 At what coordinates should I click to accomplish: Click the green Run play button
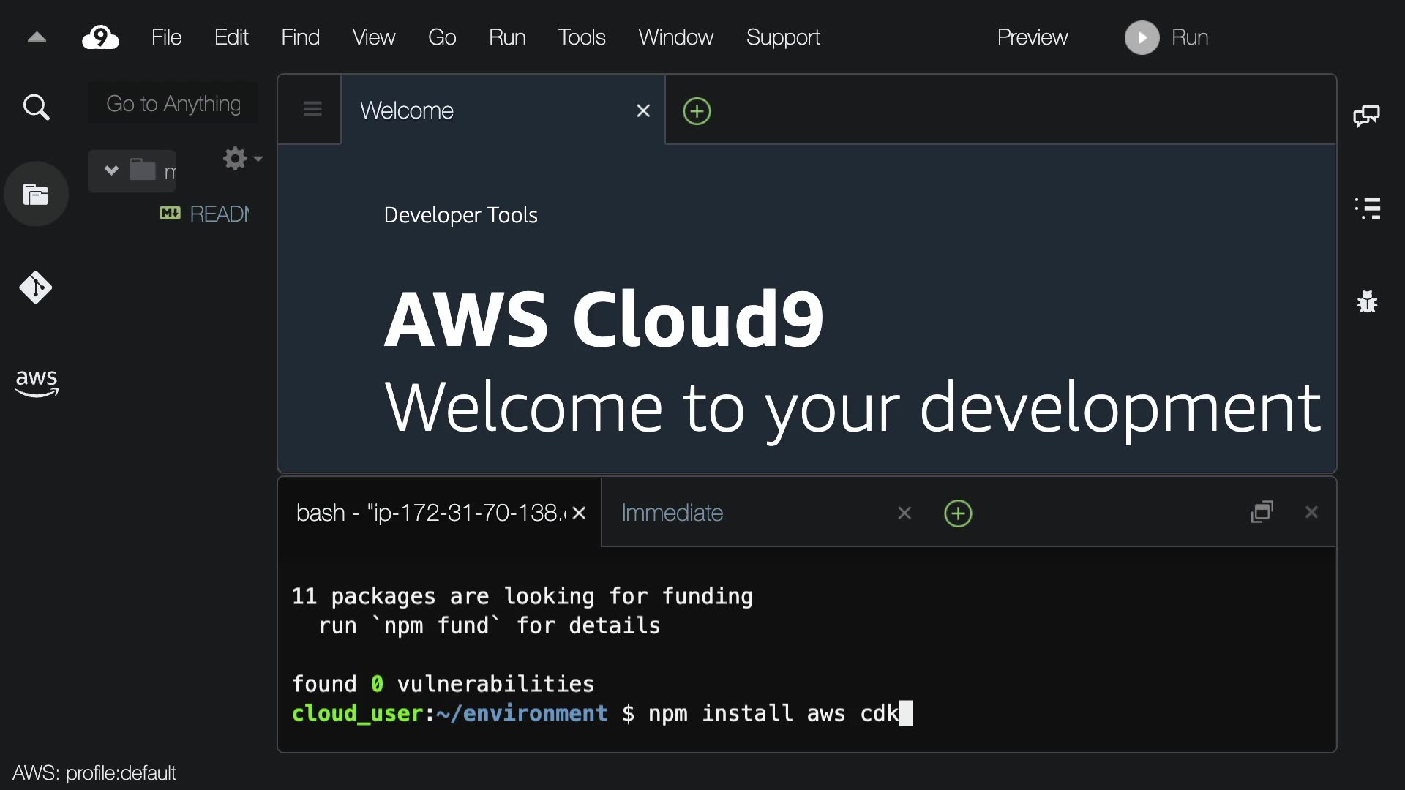[x=1142, y=37]
